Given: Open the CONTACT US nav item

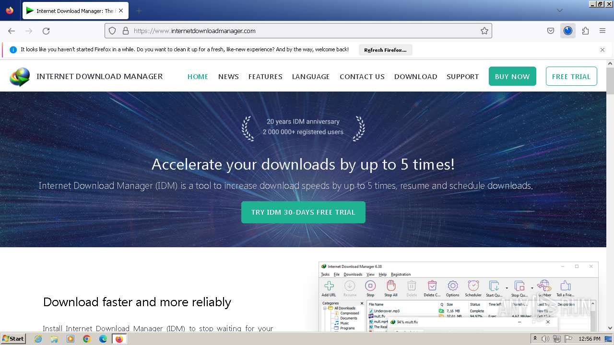Looking at the screenshot, I should (362, 77).
